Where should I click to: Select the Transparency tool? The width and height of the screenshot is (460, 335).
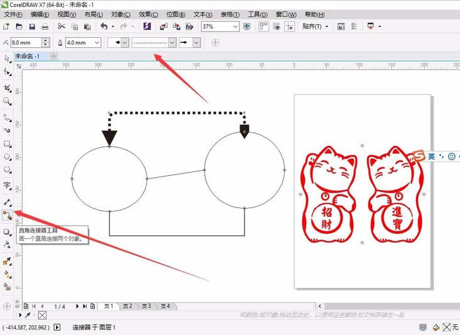point(8,245)
